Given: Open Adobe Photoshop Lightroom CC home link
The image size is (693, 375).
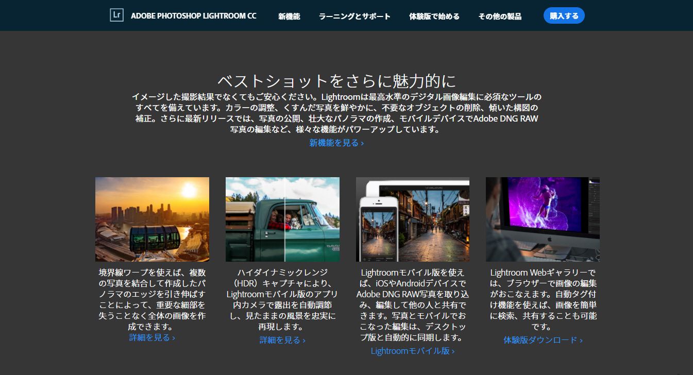Looking at the screenshot, I should 194,16.
